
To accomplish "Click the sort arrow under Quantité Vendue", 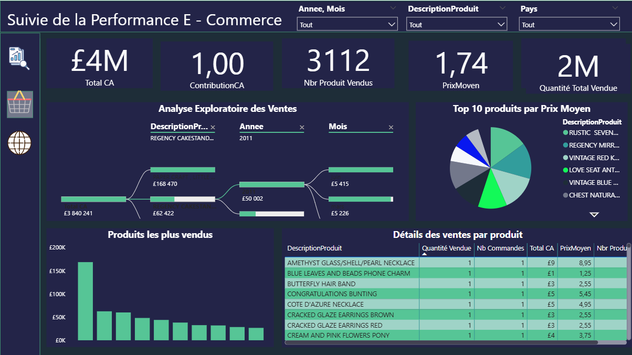I will [425, 254].
